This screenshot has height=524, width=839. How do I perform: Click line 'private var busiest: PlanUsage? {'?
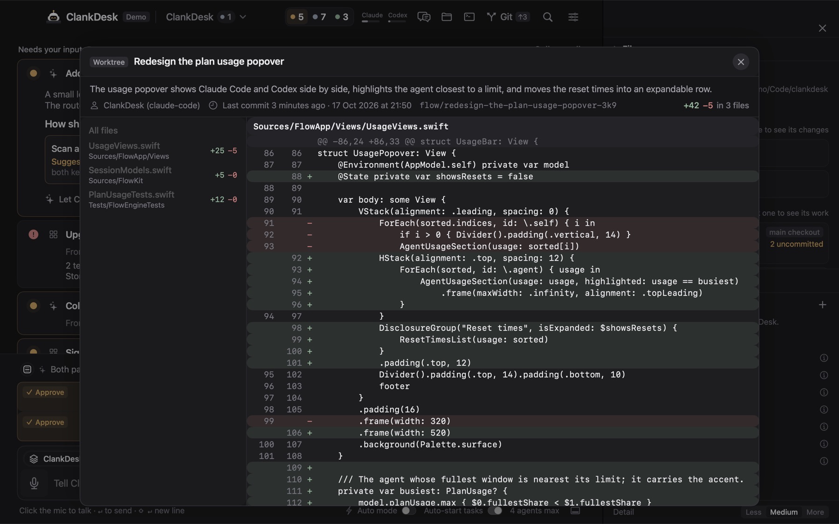(502, 491)
